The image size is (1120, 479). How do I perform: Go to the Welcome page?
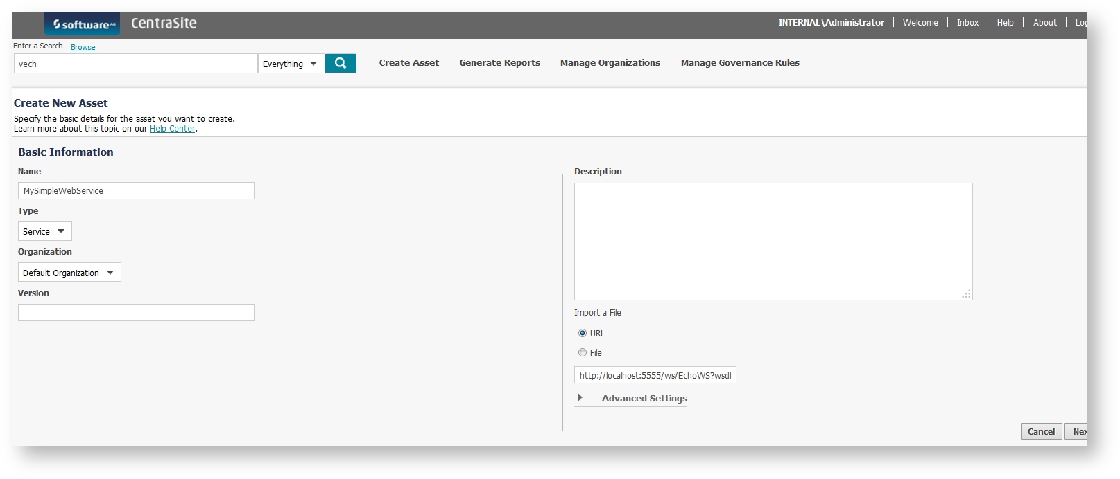pyautogui.click(x=920, y=23)
